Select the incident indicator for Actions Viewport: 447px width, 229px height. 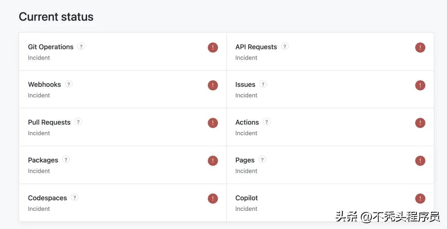(x=420, y=123)
